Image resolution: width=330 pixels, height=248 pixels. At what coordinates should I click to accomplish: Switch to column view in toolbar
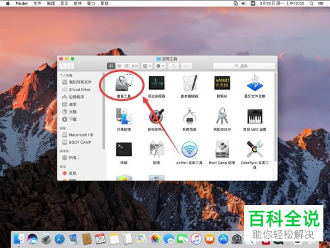tap(127, 66)
